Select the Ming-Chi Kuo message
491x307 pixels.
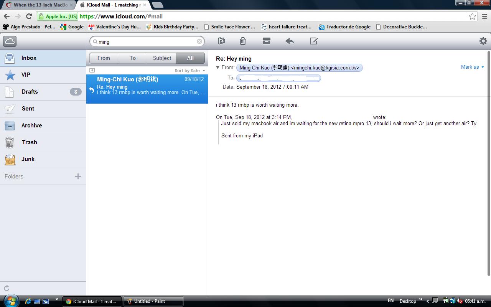pyautogui.click(x=147, y=89)
